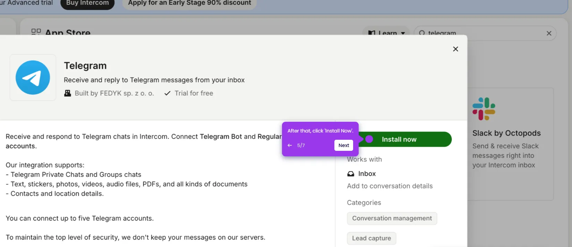Click the search magnifier icon
Screen dimensions: 572x247
click(x=422, y=33)
